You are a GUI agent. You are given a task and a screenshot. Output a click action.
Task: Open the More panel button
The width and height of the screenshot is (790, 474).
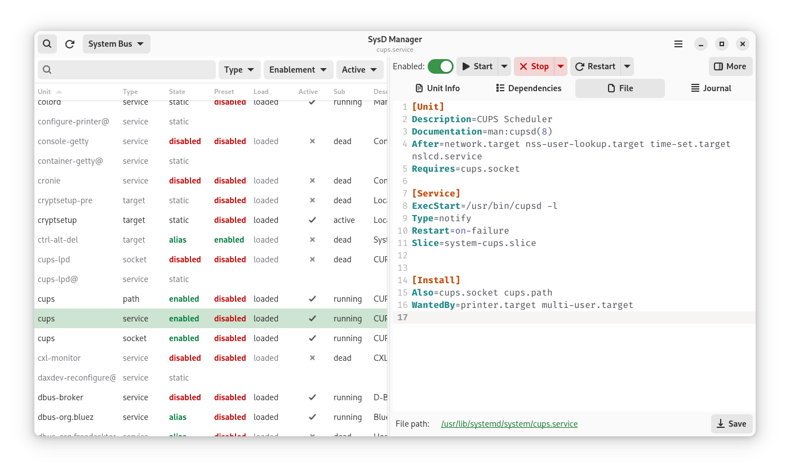click(x=730, y=66)
